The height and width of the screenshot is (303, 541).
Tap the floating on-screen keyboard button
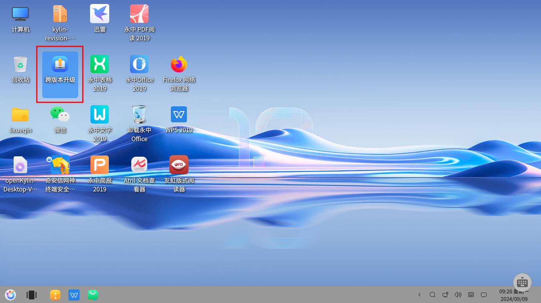coord(523,282)
